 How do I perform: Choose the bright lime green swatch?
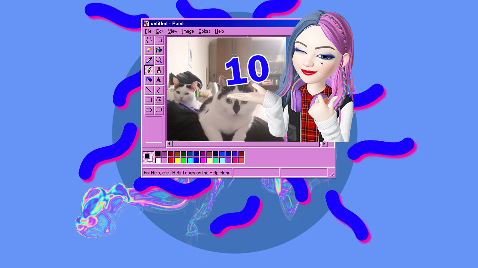(183, 160)
